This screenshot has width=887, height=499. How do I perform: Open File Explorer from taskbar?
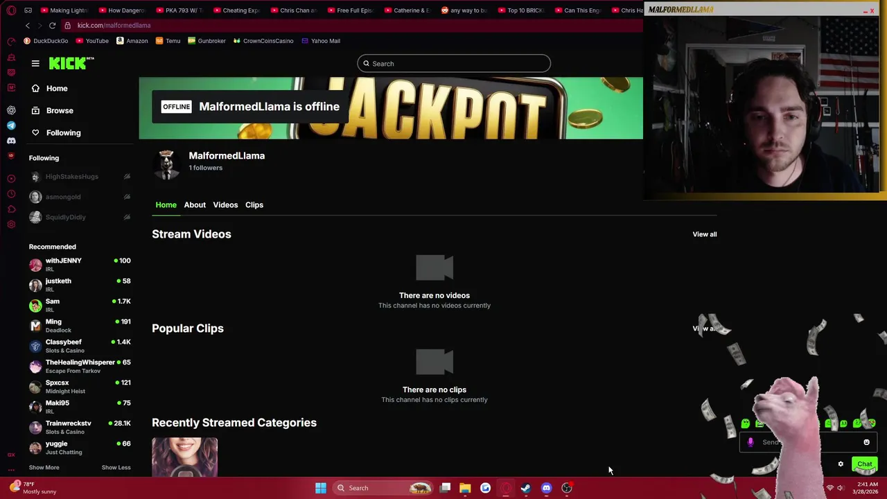465,488
